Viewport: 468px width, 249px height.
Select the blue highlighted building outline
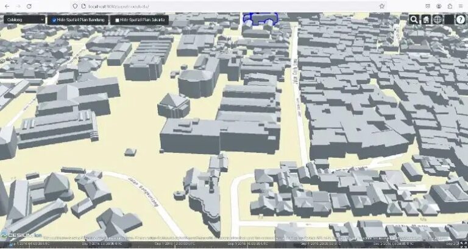click(260, 18)
